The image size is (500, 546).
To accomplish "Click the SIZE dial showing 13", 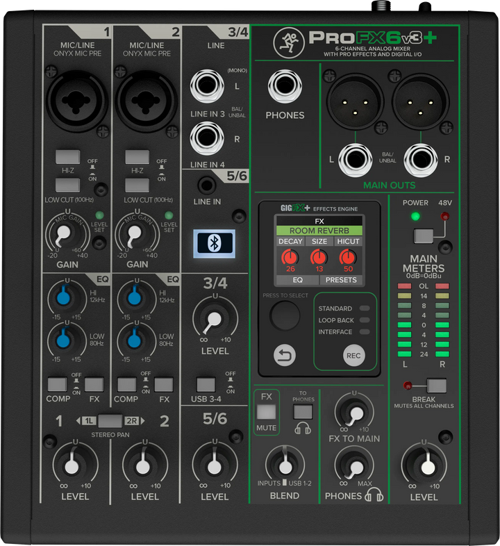I will pos(319,258).
